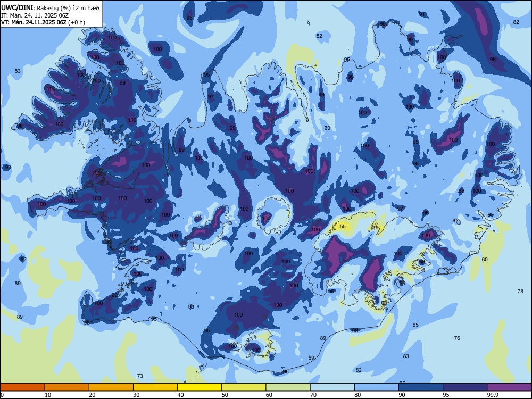This screenshot has height=399, width=532.
Task: Select the bright yellow 40–50 legend swatch
Action: pyautogui.click(x=199, y=387)
